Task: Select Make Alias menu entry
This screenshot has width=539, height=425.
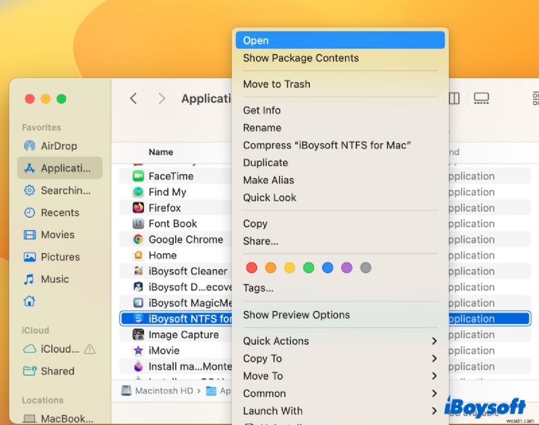Action: pos(340,180)
